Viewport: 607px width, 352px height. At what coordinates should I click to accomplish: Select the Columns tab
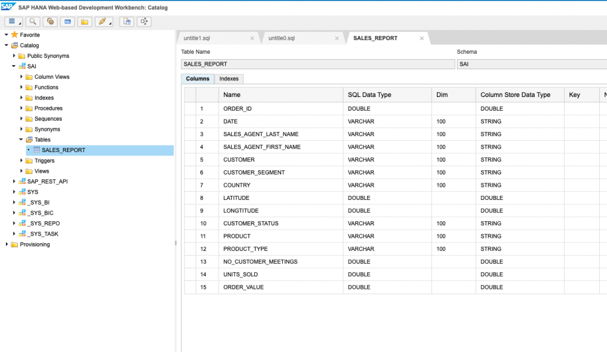[197, 79]
